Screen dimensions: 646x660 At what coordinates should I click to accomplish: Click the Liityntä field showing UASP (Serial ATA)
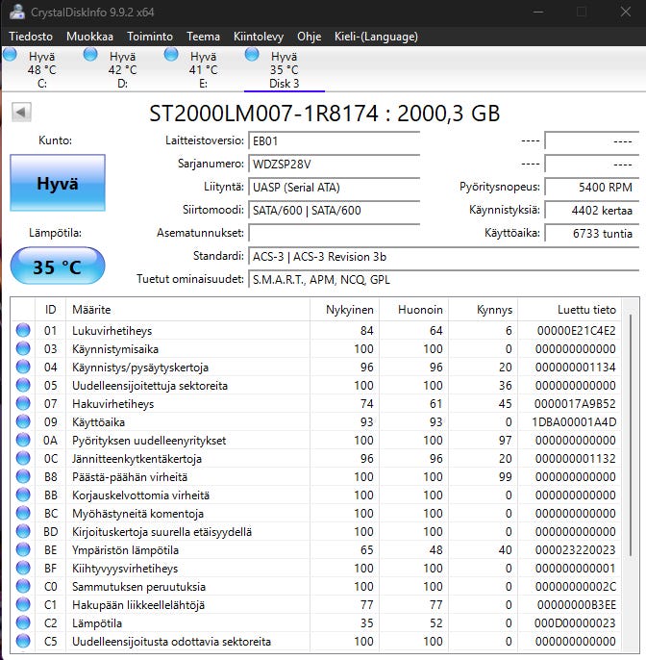(334, 188)
